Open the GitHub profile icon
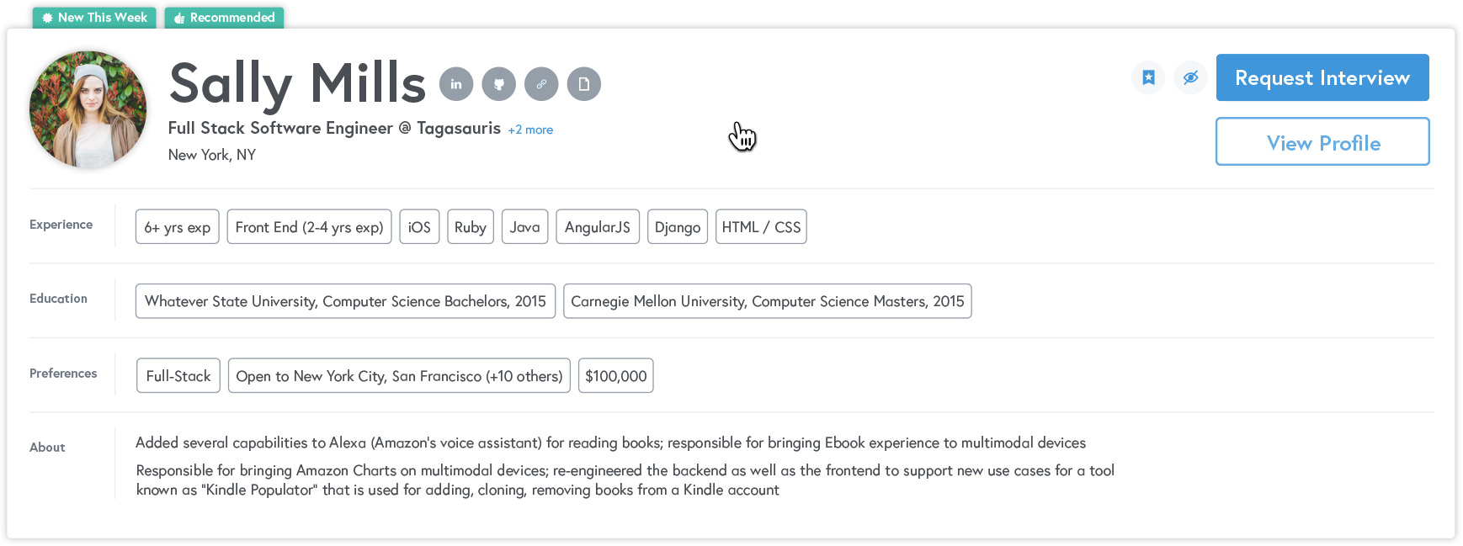 click(498, 84)
